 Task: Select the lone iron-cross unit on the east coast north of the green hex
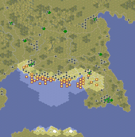click(x=107, y=36)
